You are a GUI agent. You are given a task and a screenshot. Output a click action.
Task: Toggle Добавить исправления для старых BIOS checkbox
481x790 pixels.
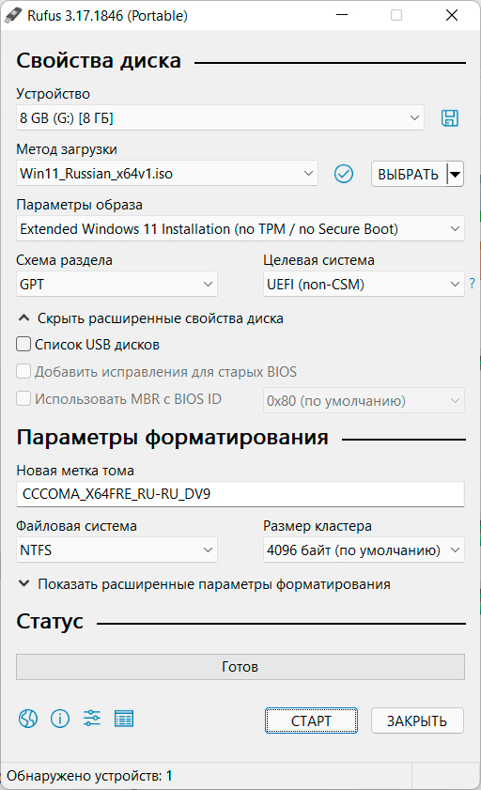click(23, 371)
